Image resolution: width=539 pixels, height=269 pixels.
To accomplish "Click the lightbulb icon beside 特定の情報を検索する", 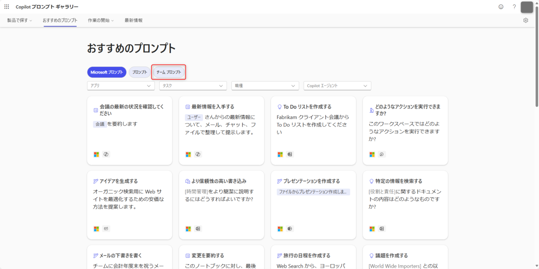I will [371, 181].
